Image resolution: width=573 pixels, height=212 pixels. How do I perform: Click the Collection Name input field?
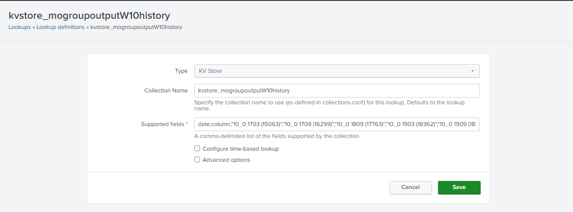[x=337, y=91]
